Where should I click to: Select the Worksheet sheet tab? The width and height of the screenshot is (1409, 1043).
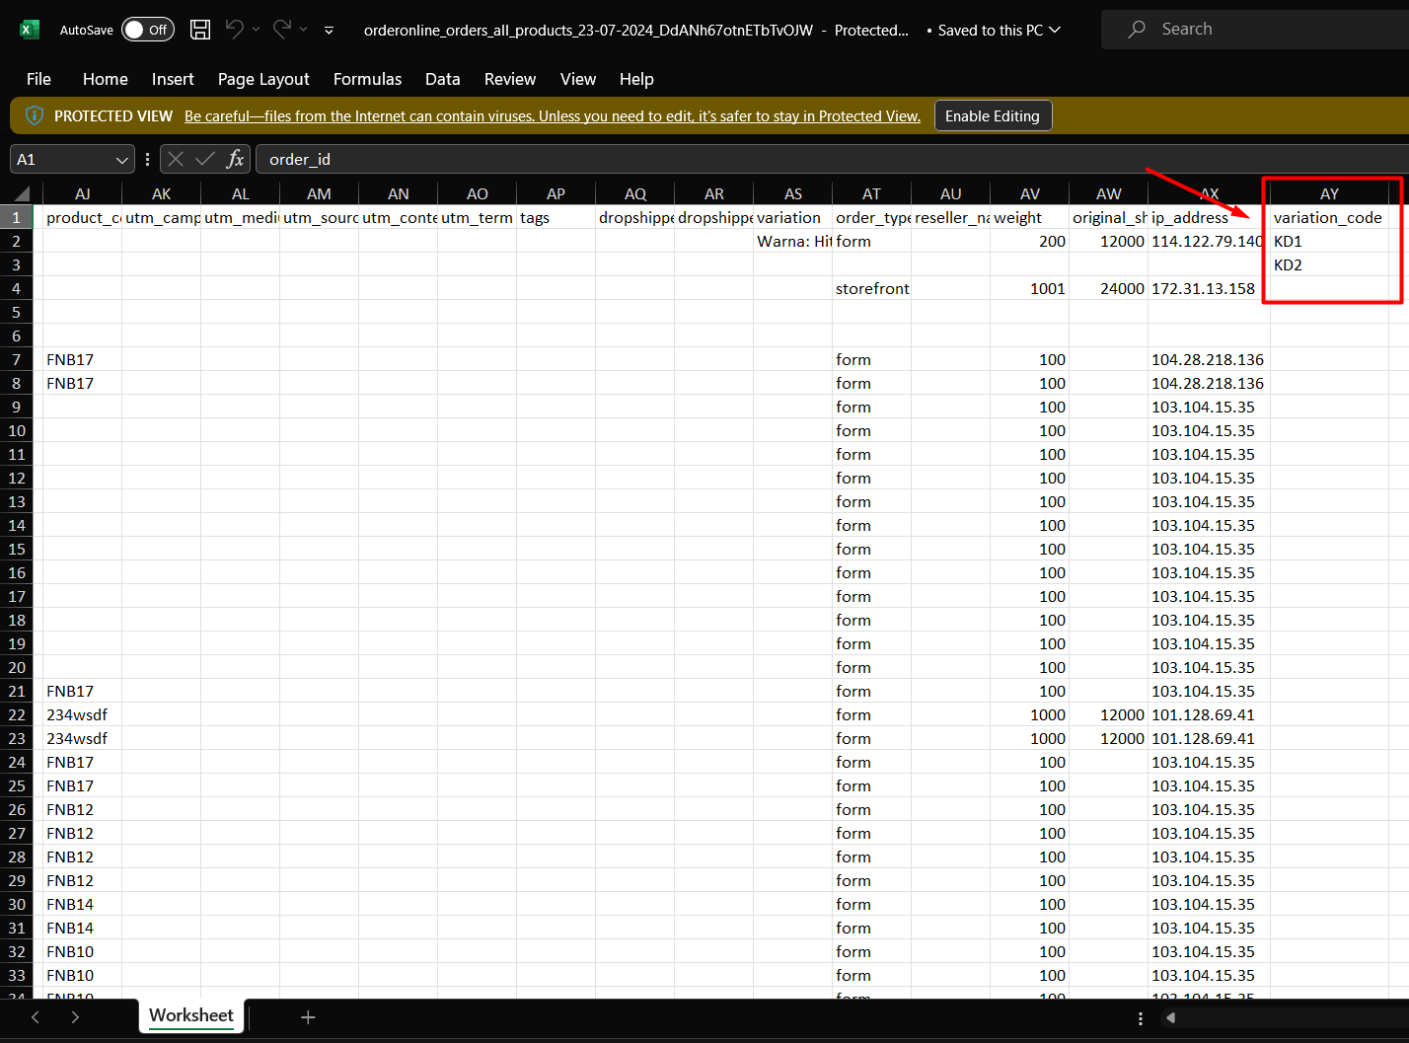191,1015
